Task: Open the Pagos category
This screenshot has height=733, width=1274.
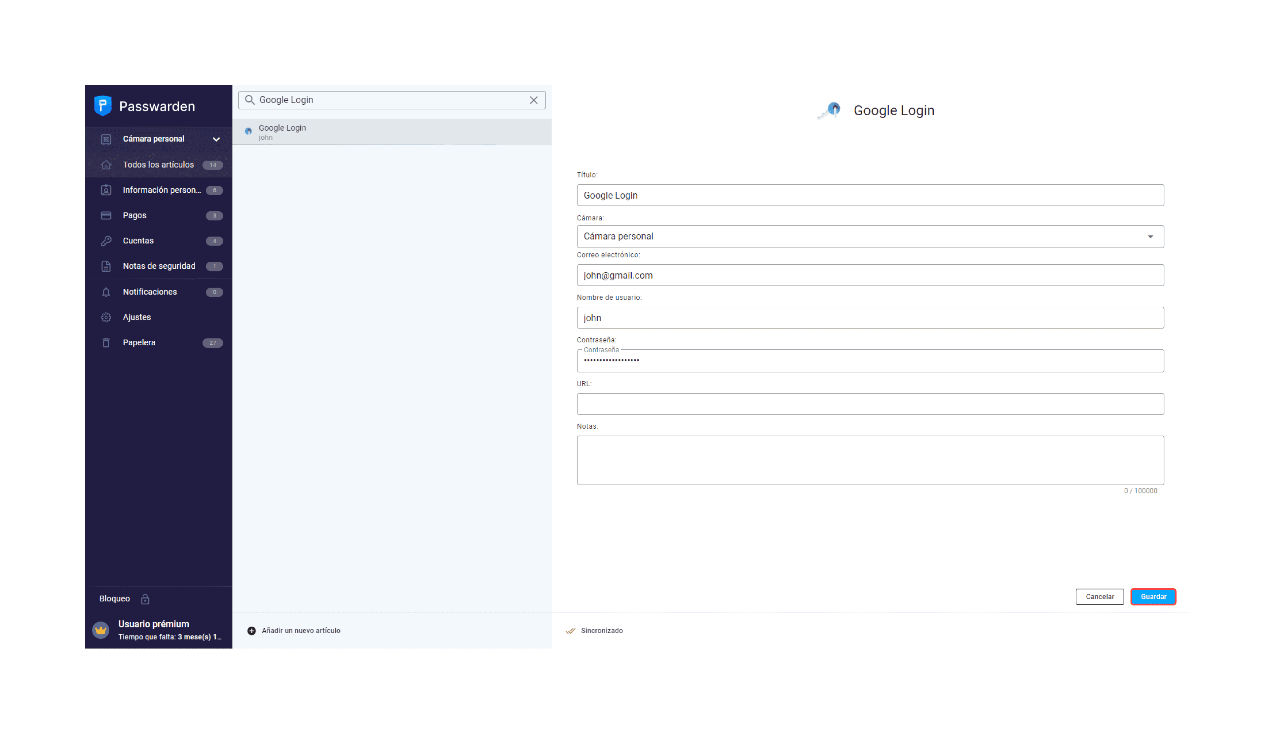Action: 134,215
